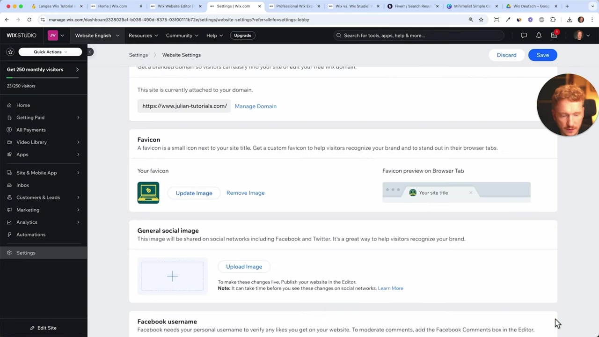Viewport: 599px width, 337px height.
Task: Open browser downloads icon
Action: coord(570,20)
